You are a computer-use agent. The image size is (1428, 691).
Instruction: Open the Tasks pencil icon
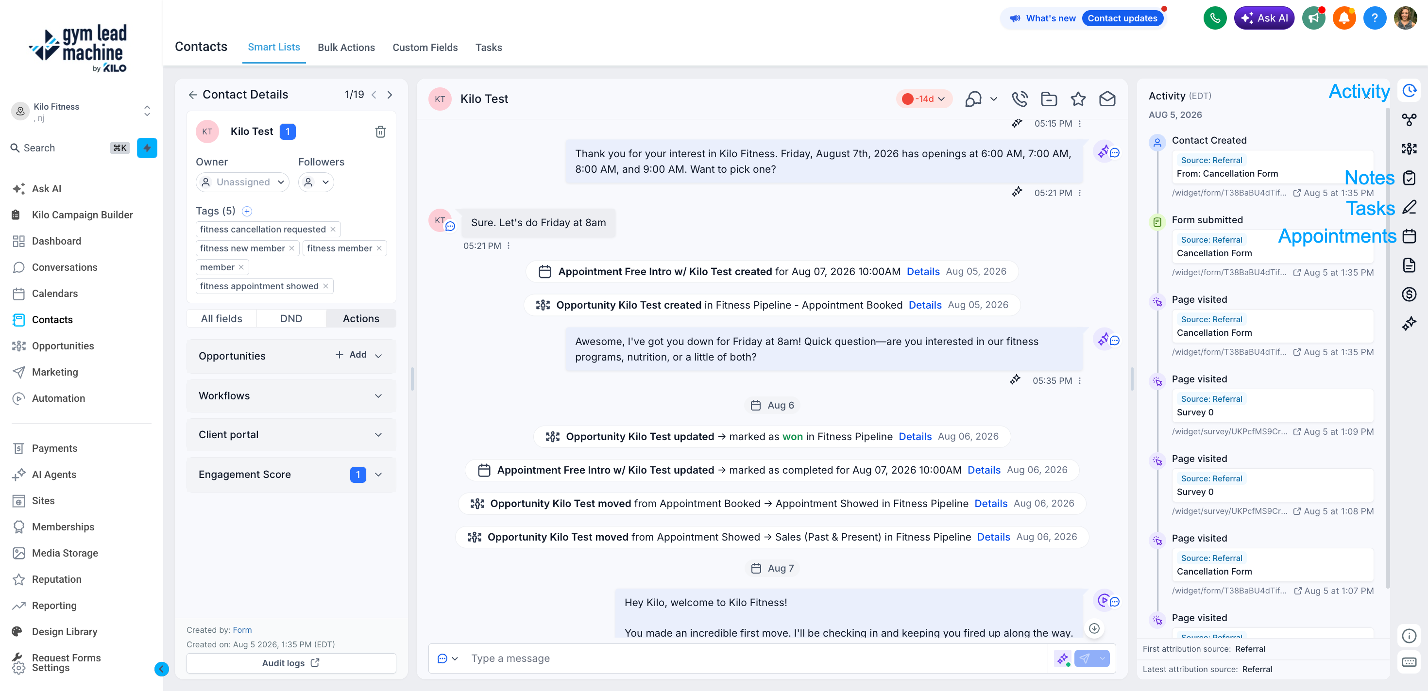pos(1409,207)
